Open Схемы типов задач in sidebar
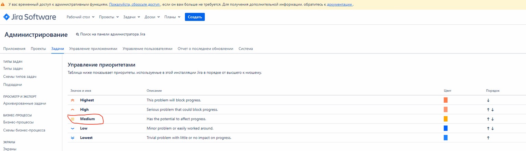Image resolution: width=526 pixels, height=151 pixels. (20, 77)
